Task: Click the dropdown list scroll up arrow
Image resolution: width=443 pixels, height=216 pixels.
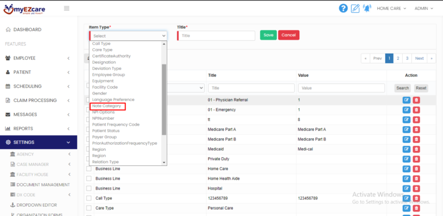Action: click(x=164, y=44)
